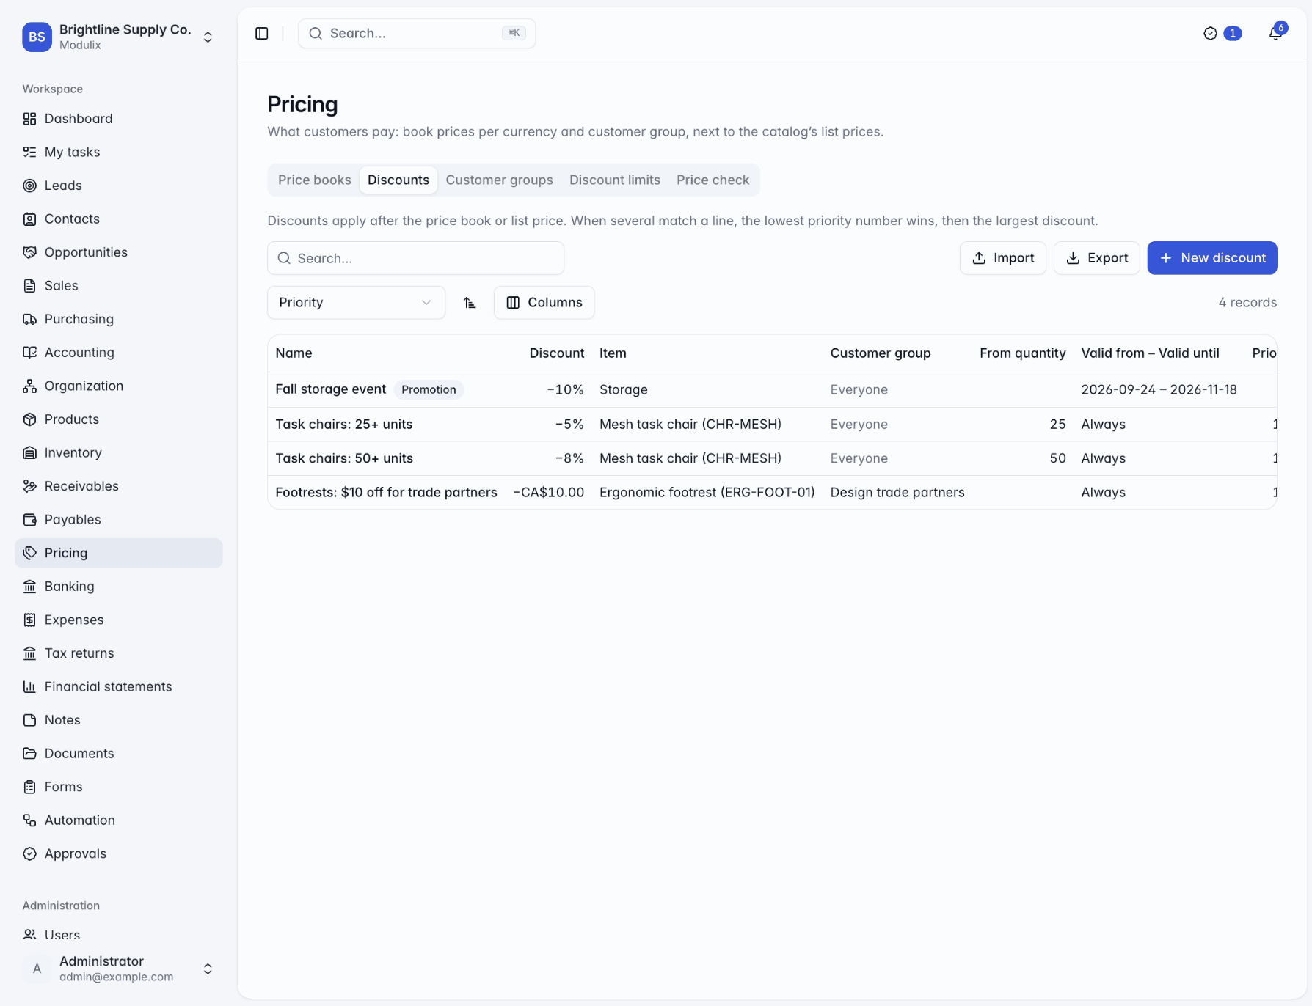The height and width of the screenshot is (1006, 1312).
Task: Expand the Administrator account menu
Action: tap(118, 969)
